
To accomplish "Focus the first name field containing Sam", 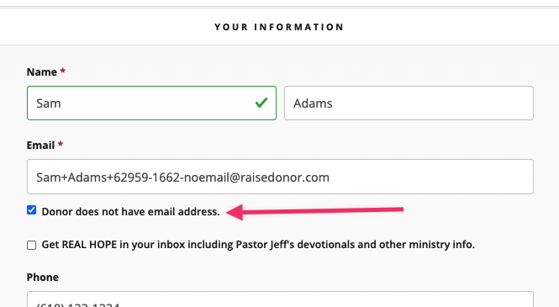I will (151, 103).
